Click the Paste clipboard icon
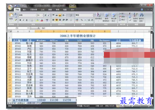 coord(11,15)
